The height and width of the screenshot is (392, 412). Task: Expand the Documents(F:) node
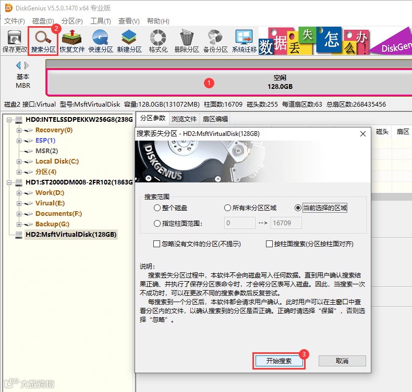coord(19,213)
